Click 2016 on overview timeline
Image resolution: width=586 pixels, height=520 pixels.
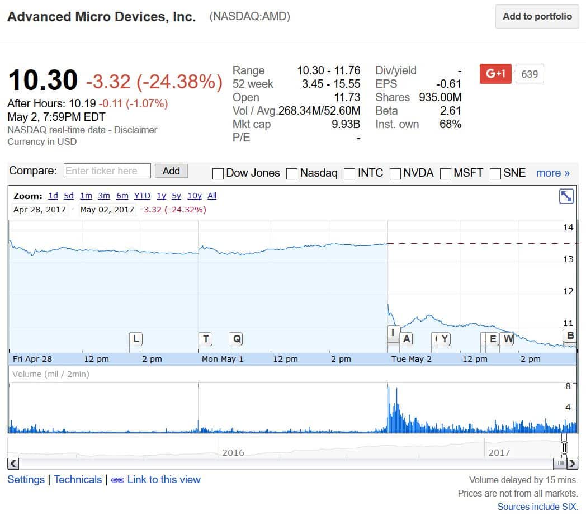pos(233,453)
